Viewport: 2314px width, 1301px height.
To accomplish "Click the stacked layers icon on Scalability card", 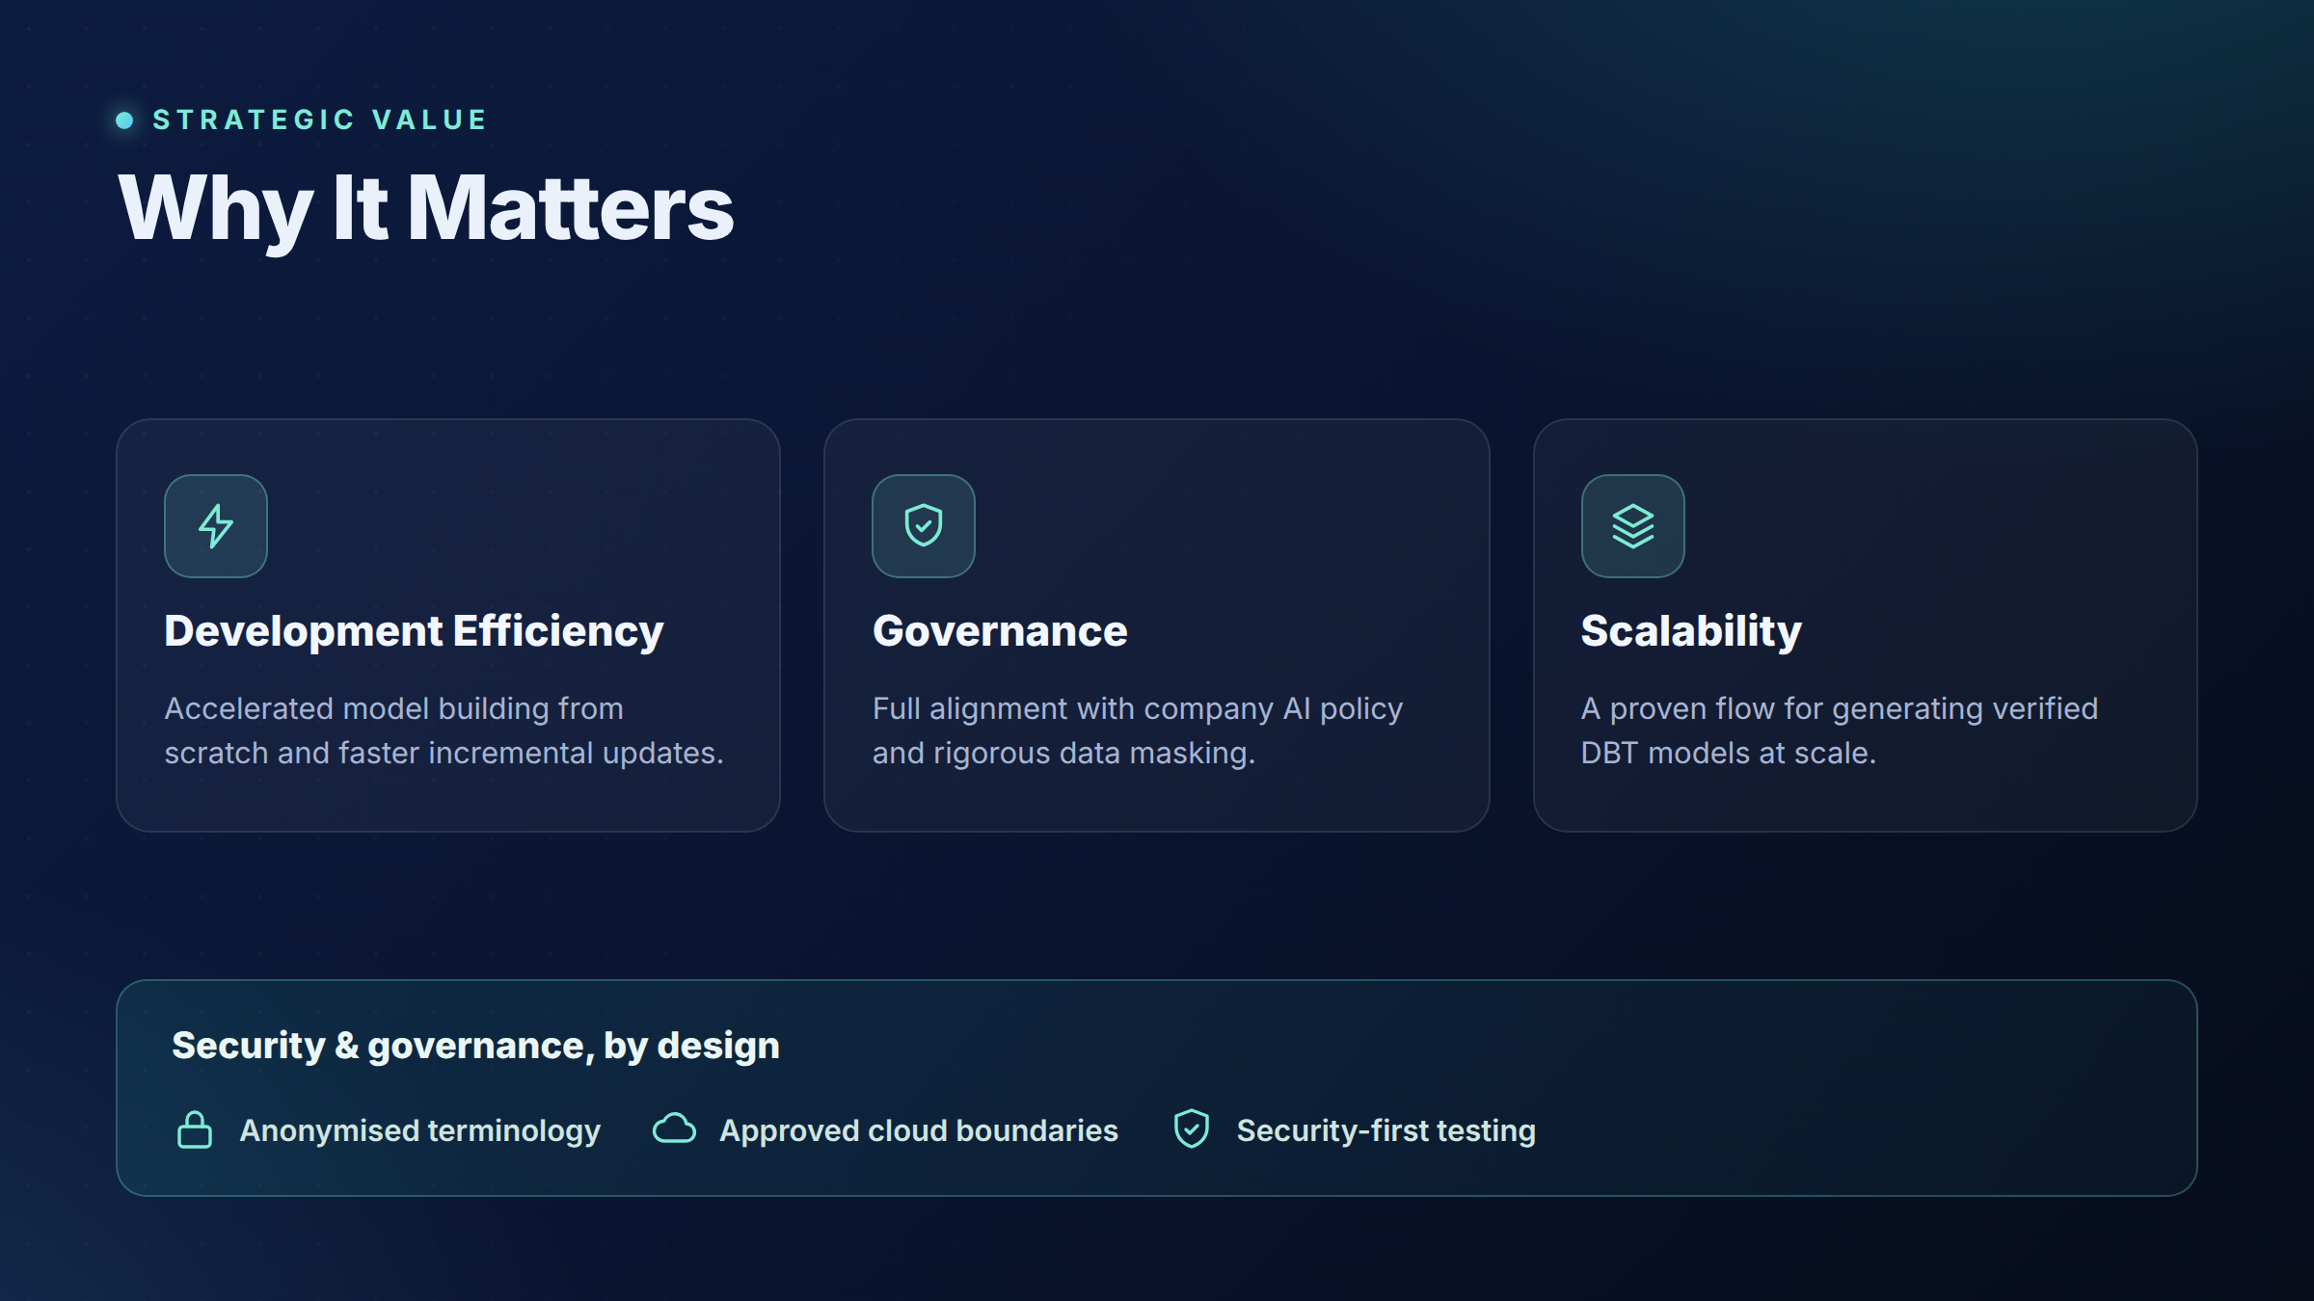I will (x=1633, y=526).
